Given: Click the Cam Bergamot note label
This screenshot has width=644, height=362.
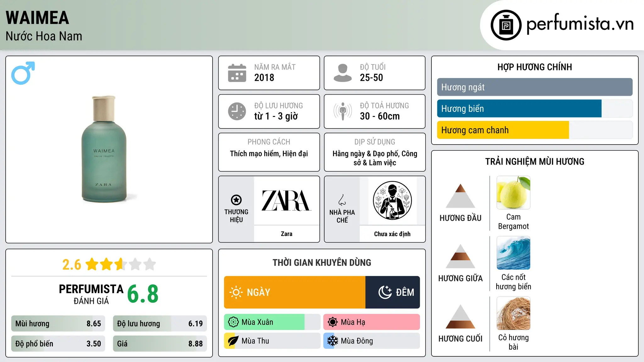Looking at the screenshot, I should click(x=514, y=222).
